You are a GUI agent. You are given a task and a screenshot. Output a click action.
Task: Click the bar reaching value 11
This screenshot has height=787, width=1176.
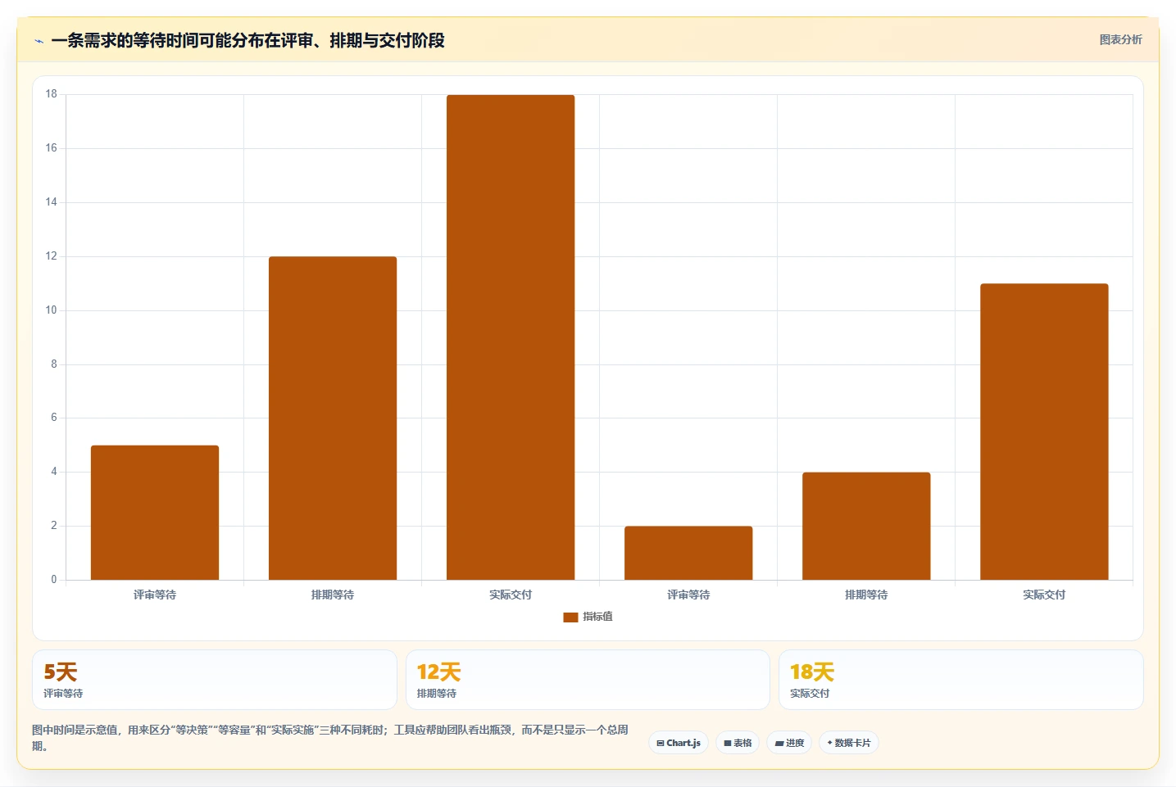coord(1044,432)
